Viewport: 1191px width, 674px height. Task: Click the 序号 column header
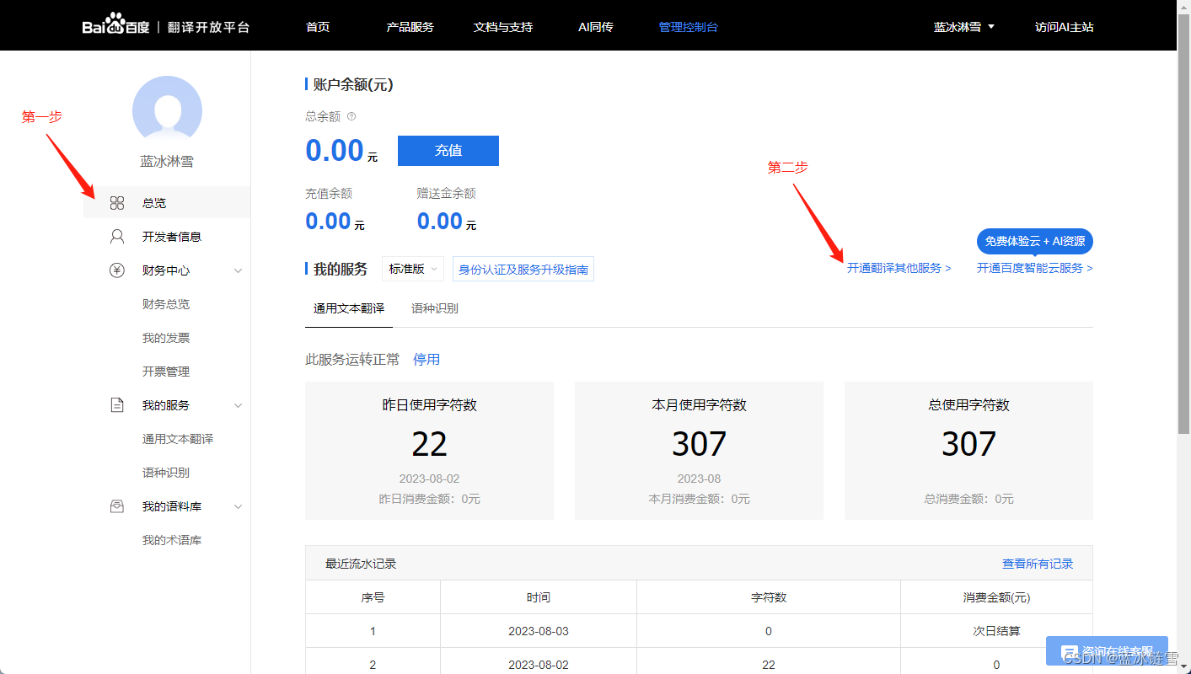[373, 597]
